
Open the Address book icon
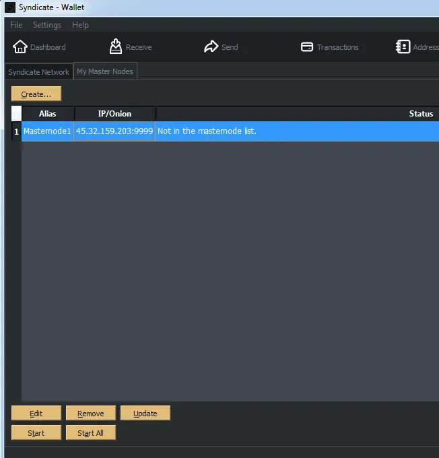click(x=403, y=46)
